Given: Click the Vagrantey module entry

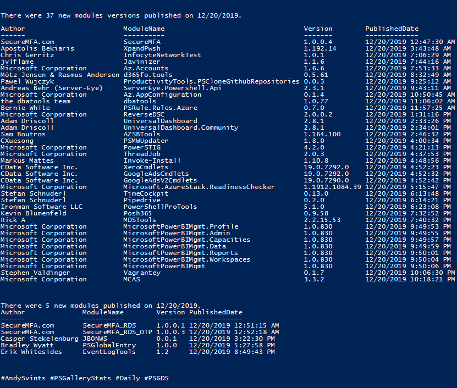Looking at the screenshot, I should coord(142,273).
